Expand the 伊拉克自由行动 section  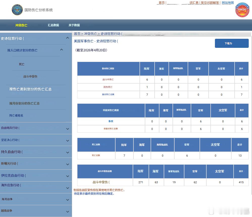pyautogui.click(x=67, y=176)
